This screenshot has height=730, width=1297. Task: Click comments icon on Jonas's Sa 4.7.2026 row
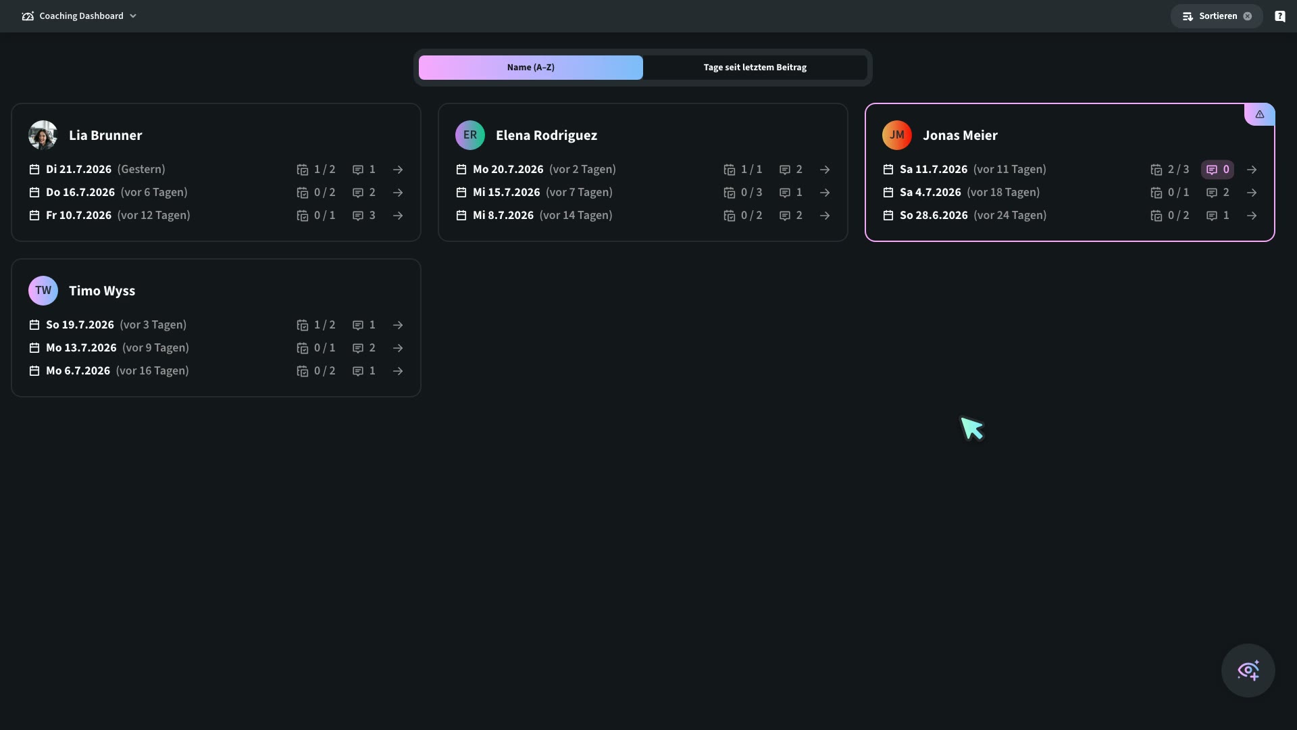pyautogui.click(x=1212, y=193)
